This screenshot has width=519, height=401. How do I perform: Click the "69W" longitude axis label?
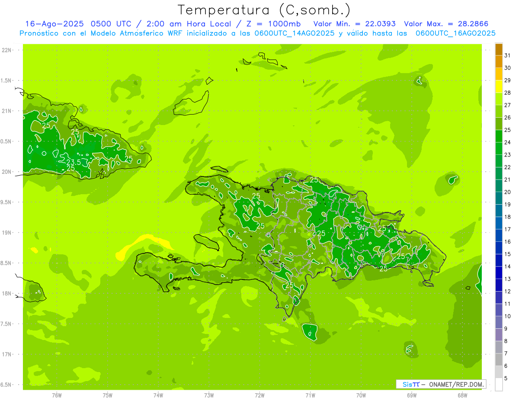pyautogui.click(x=412, y=395)
